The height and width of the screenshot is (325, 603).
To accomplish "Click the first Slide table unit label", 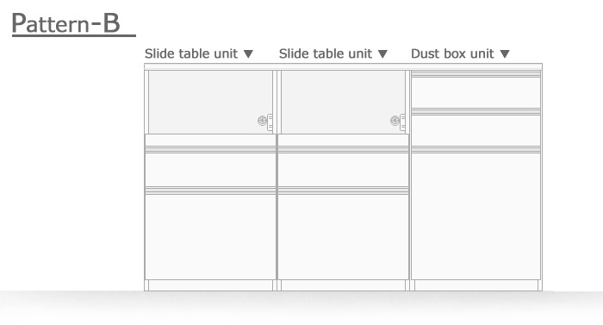I will 191,53.
